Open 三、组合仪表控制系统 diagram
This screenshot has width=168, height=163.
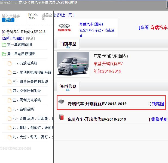[x=30, y=81]
